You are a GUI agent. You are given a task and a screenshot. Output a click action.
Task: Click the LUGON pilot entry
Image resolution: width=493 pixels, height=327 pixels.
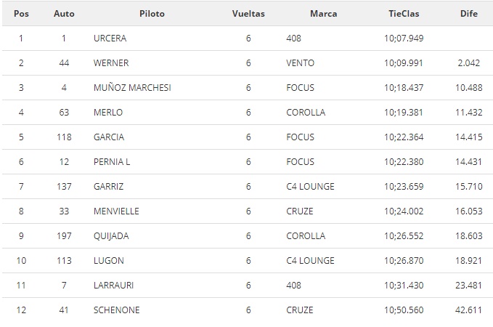pyautogui.click(x=108, y=261)
